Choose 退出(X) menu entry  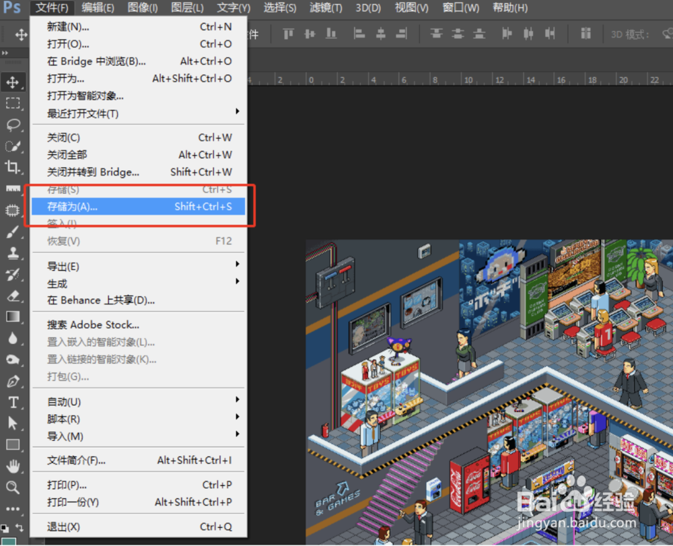(x=138, y=526)
